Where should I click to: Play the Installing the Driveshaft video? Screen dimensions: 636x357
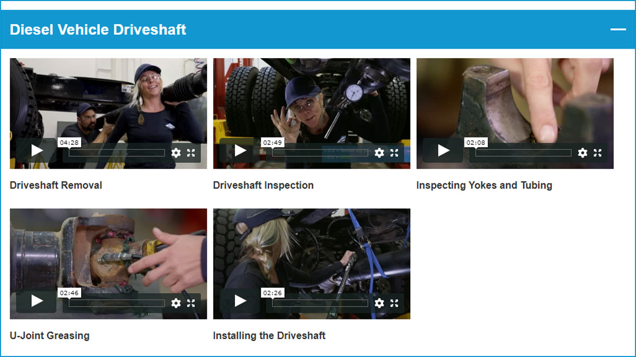(240, 301)
